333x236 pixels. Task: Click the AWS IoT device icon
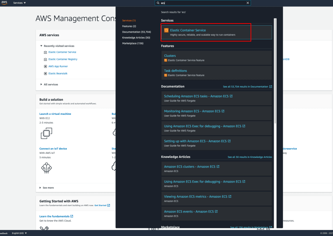coord(46,168)
